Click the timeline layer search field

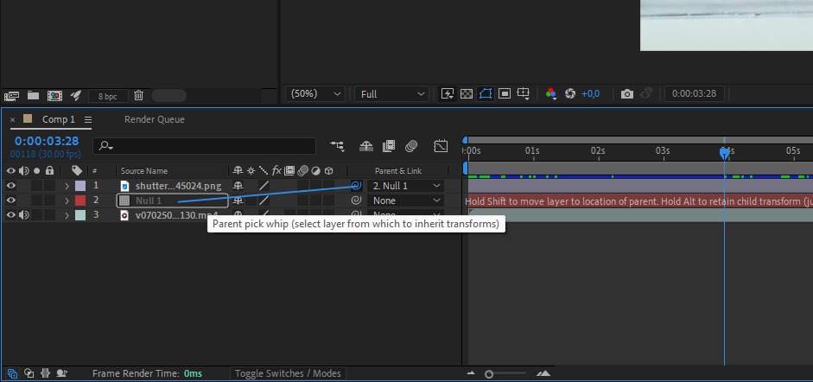click(x=204, y=146)
